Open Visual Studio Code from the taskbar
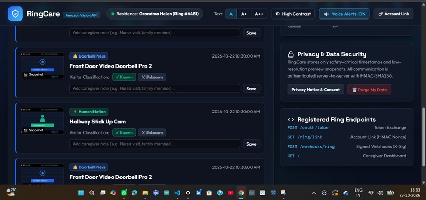Screen dimensions: 426x200 [x=177, y=193]
